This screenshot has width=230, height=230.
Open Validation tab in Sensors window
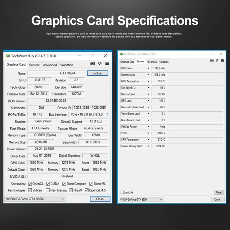click(x=164, y=62)
